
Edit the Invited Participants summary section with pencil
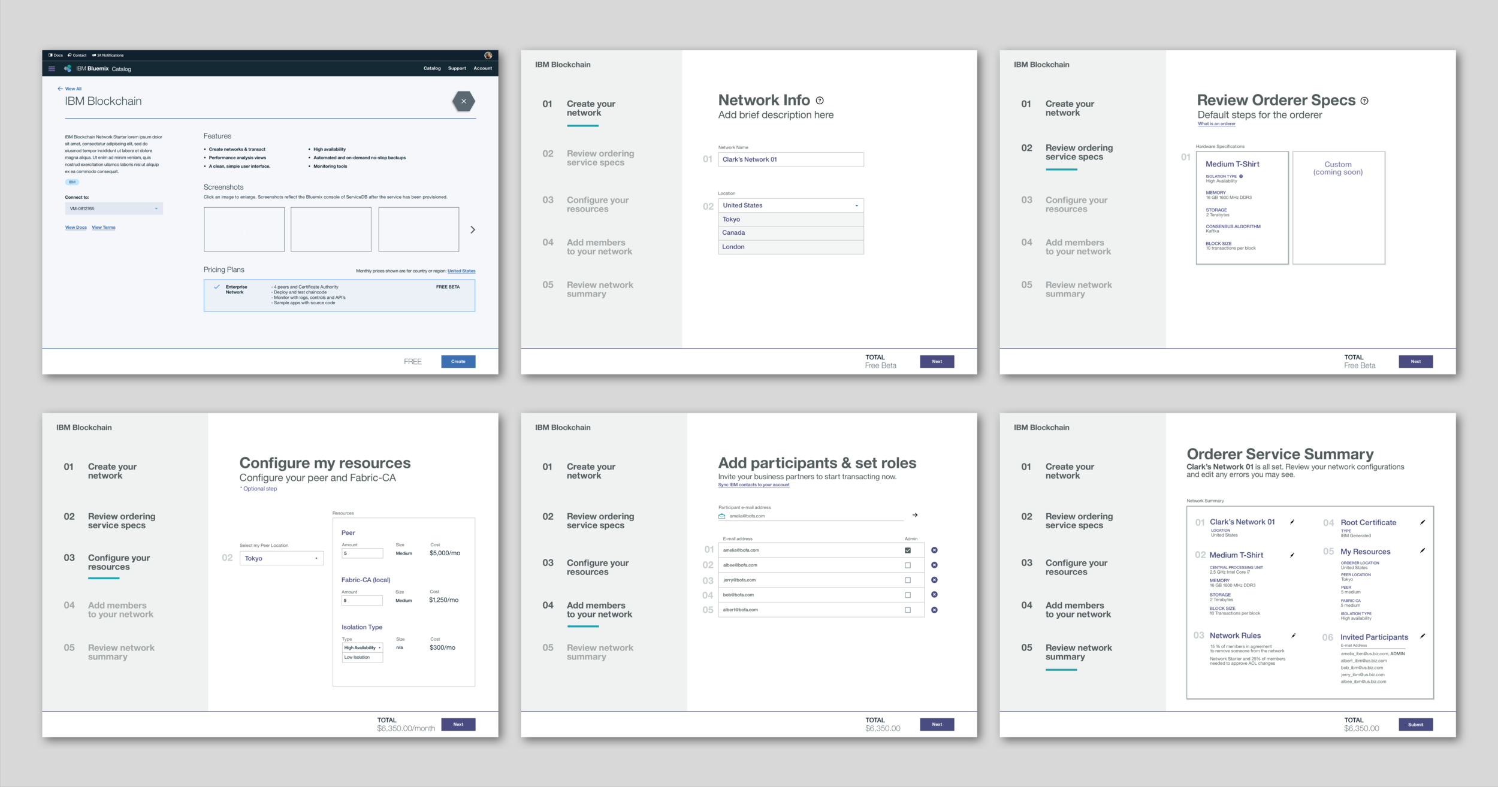tap(1423, 636)
